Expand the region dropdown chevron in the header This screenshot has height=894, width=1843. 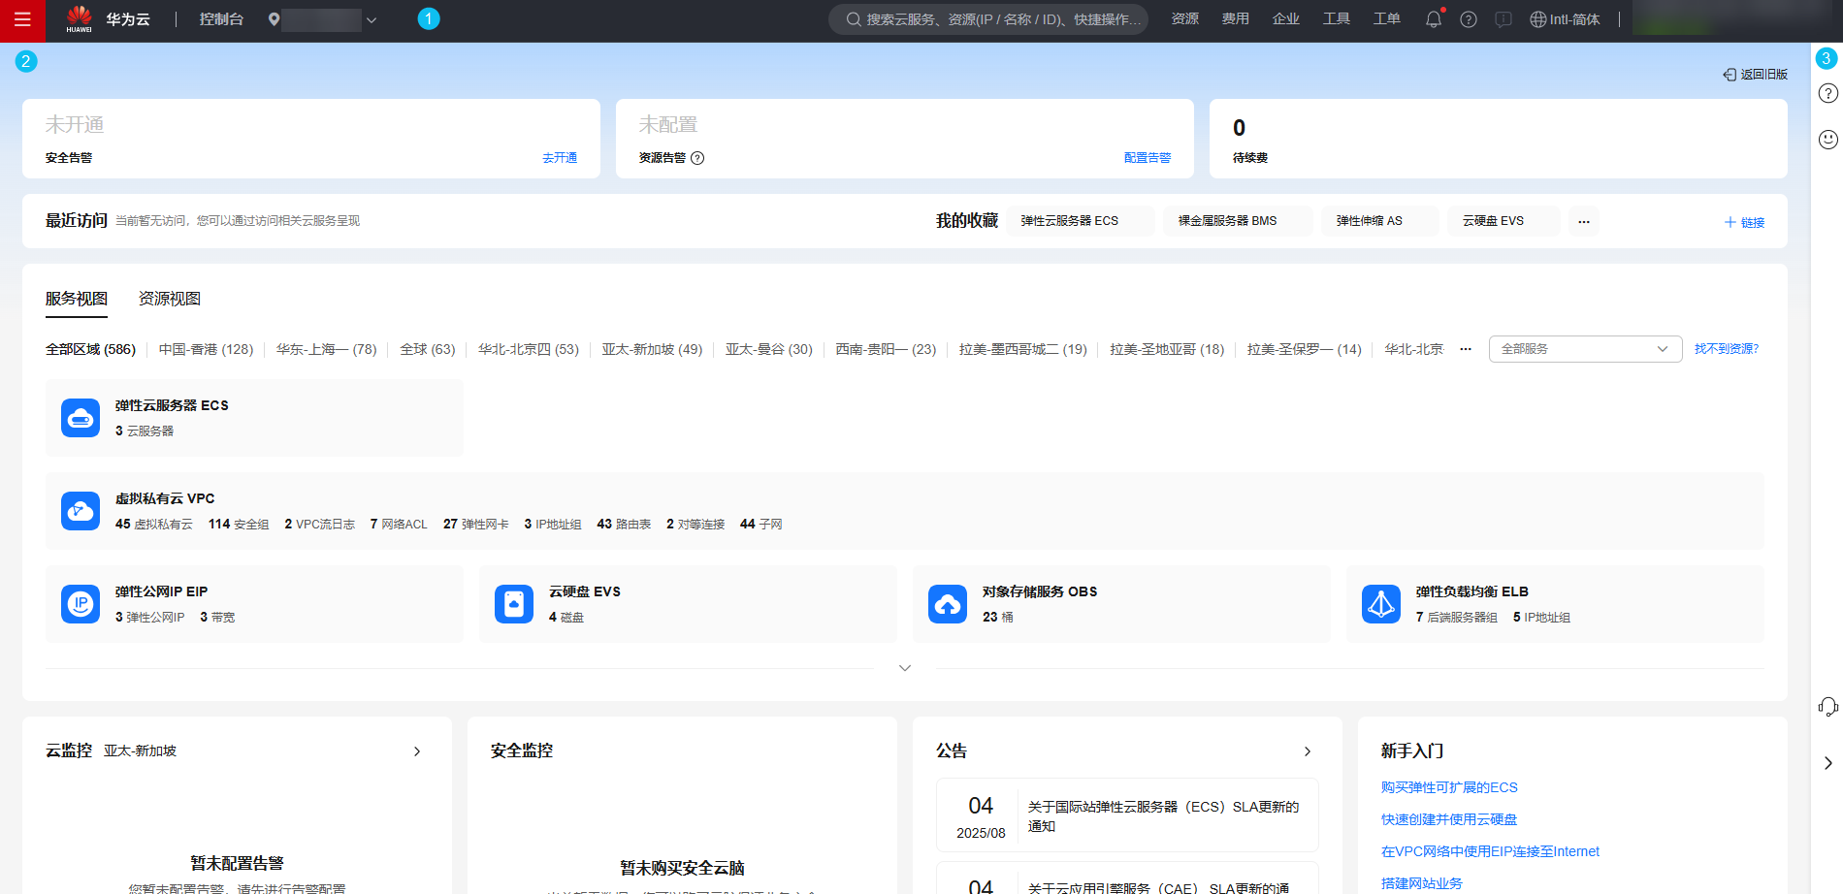(372, 20)
